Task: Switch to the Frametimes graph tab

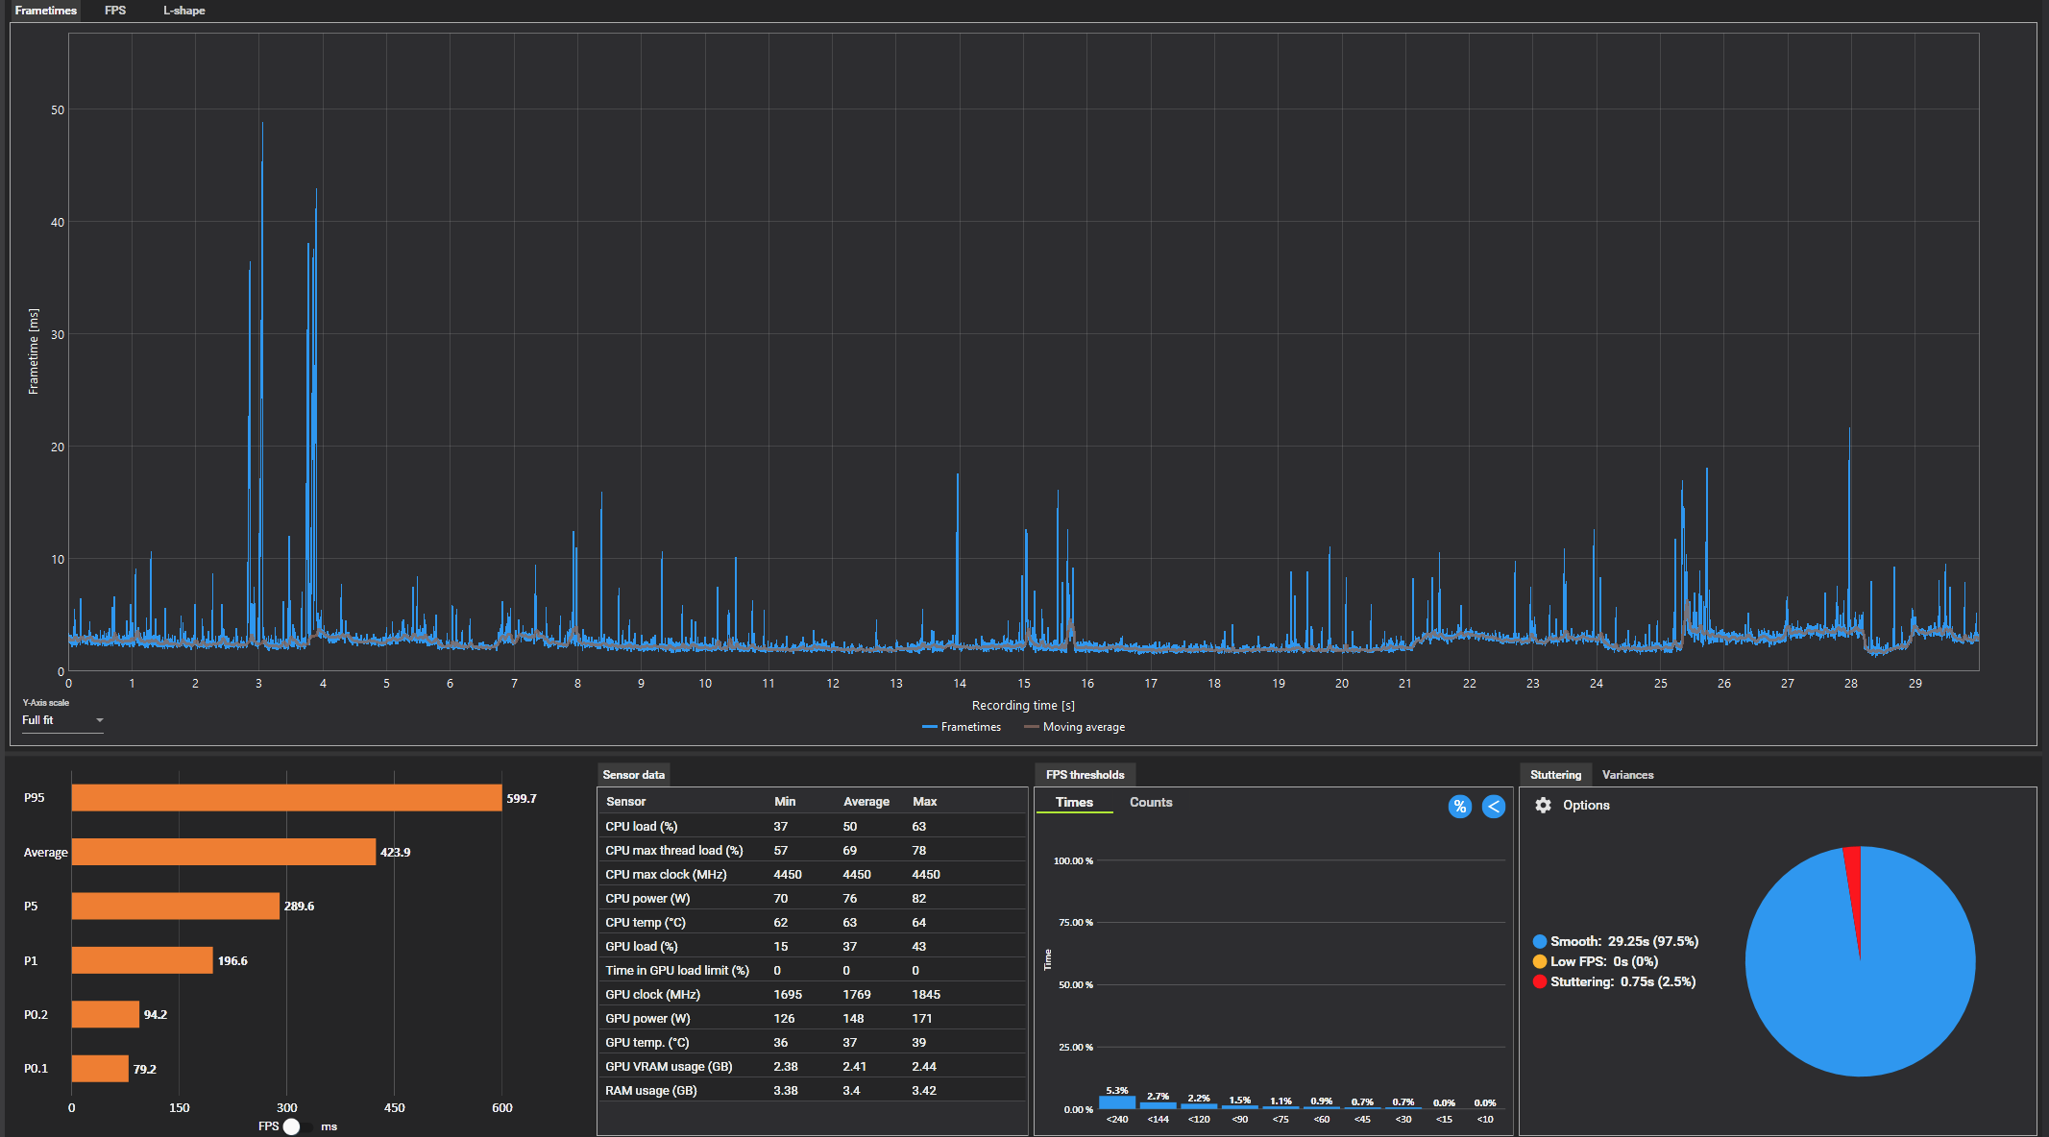Action: [x=45, y=11]
